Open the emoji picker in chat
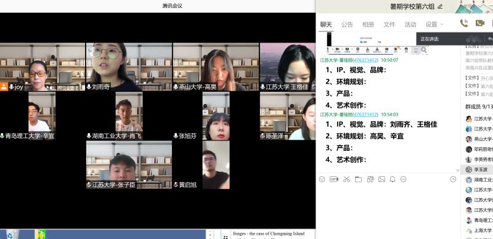 pyautogui.click(x=322, y=179)
